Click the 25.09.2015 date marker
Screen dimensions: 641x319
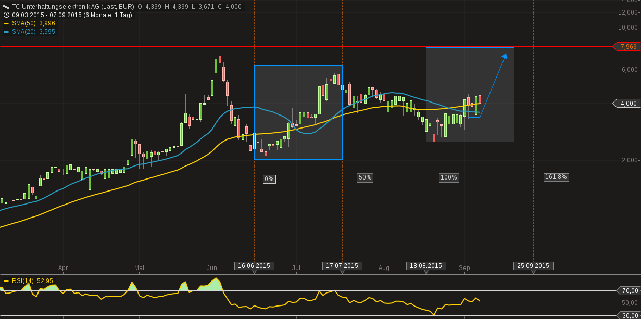tap(533, 266)
